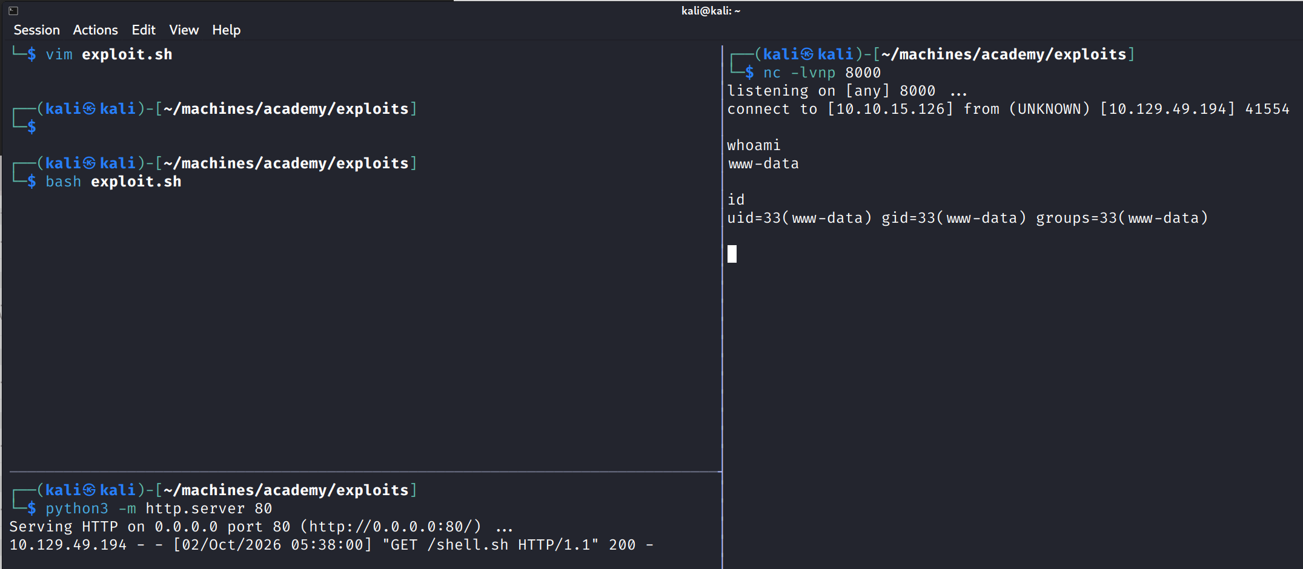The height and width of the screenshot is (569, 1303).
Task: Click the 'nc -lvnp 8000' command
Action: 822,73
